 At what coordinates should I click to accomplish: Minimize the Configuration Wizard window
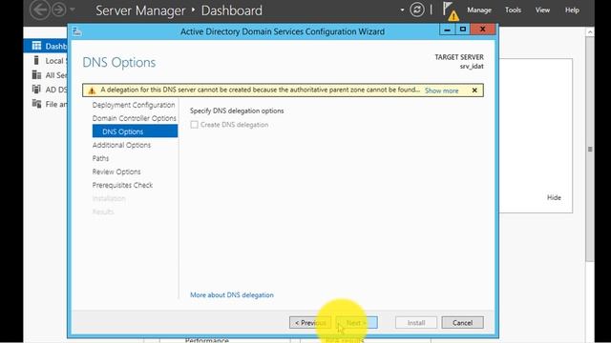click(x=448, y=30)
